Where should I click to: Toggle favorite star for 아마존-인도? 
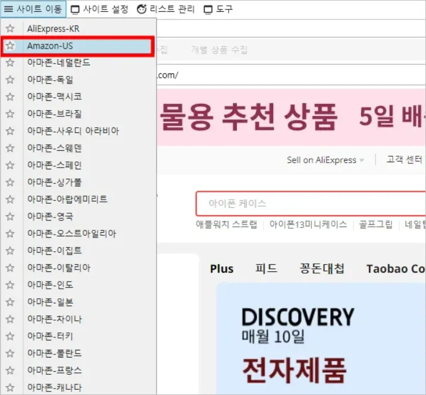pos(10,285)
